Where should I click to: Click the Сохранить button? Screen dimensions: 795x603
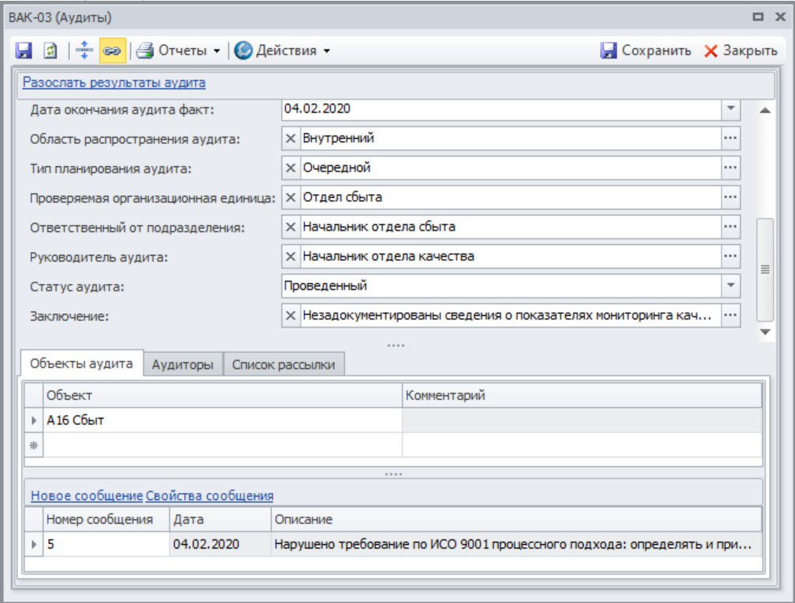[646, 50]
